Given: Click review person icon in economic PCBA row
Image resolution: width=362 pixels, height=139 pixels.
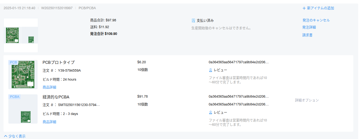Looking at the screenshot, I should coord(211,112).
